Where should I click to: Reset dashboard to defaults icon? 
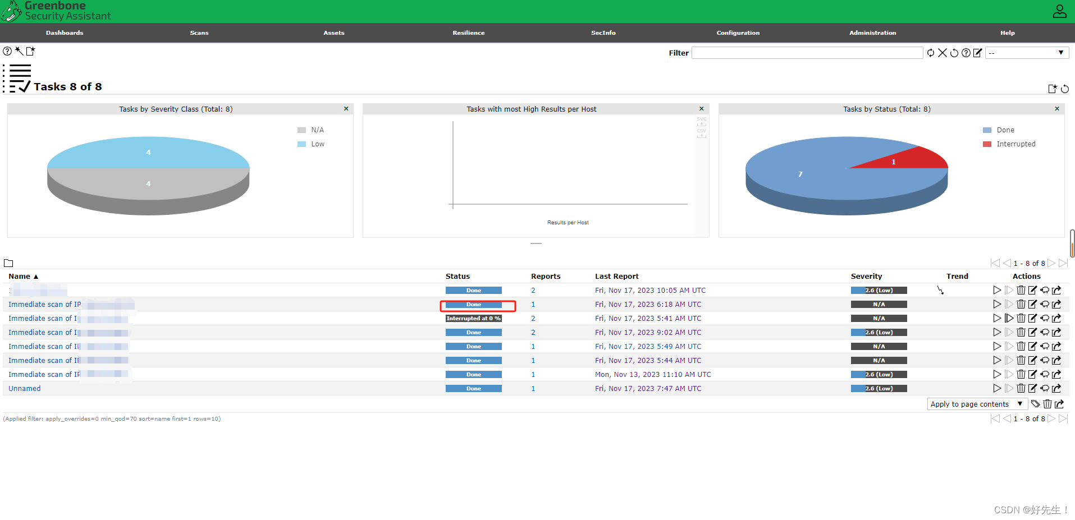1065,89
